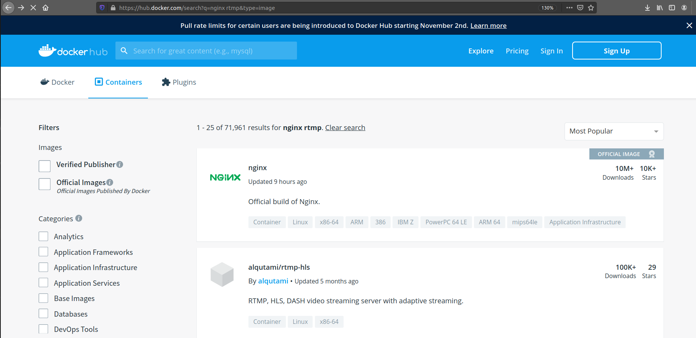Click the official image ribbon badge icon
The width and height of the screenshot is (696, 338).
(652, 154)
